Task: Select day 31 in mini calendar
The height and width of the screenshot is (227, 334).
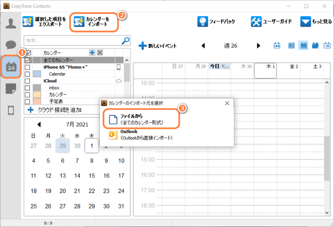Action: (121, 206)
